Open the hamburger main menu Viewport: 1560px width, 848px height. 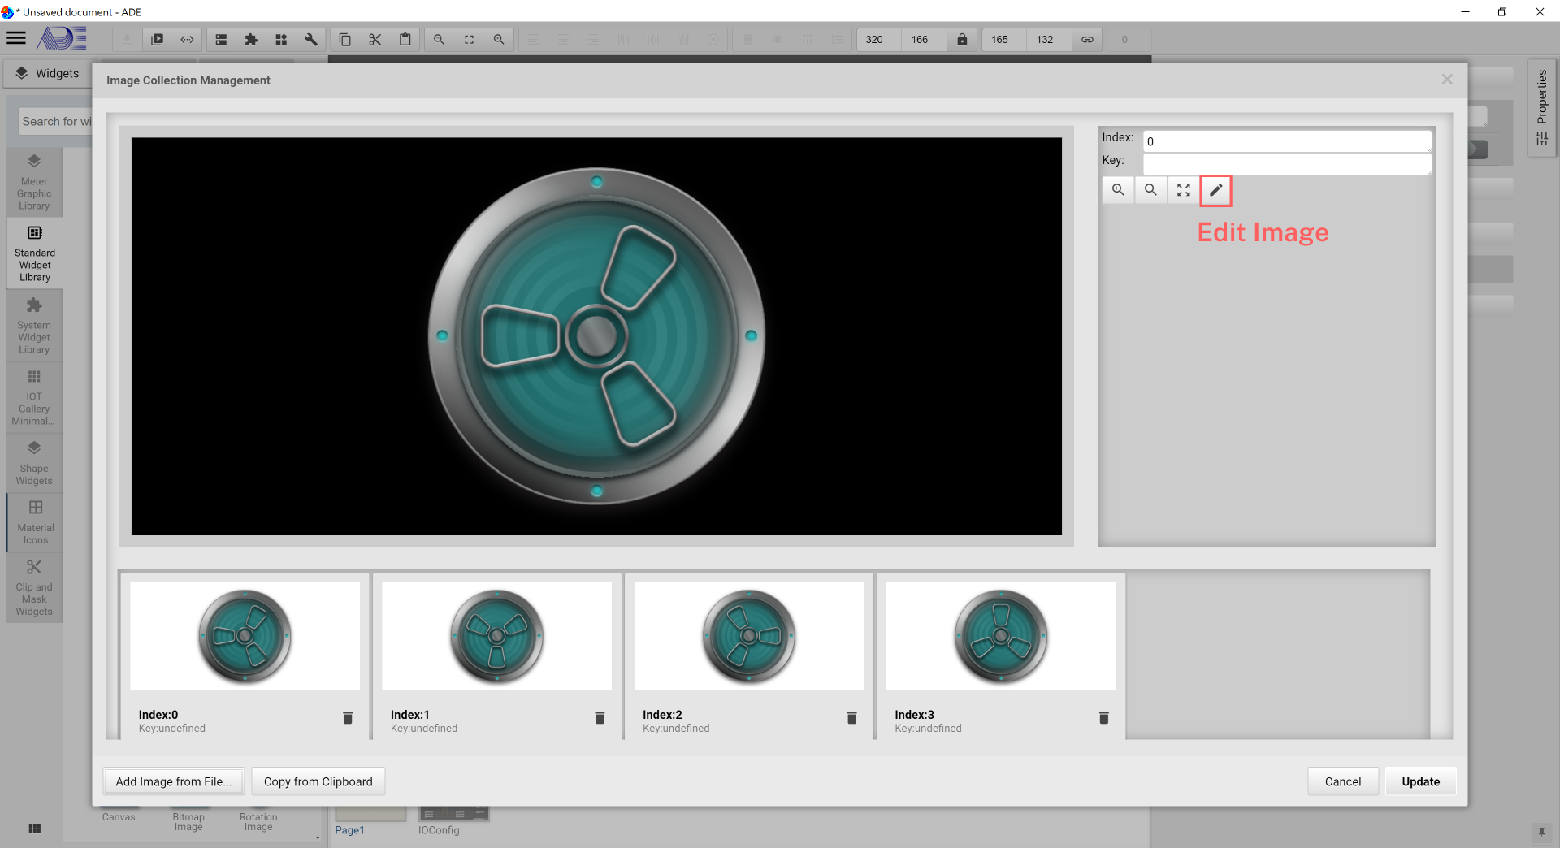(16, 38)
